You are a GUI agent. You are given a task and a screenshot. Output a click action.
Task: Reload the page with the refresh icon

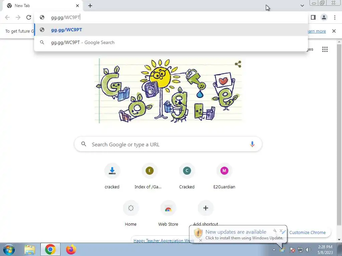(x=29, y=17)
